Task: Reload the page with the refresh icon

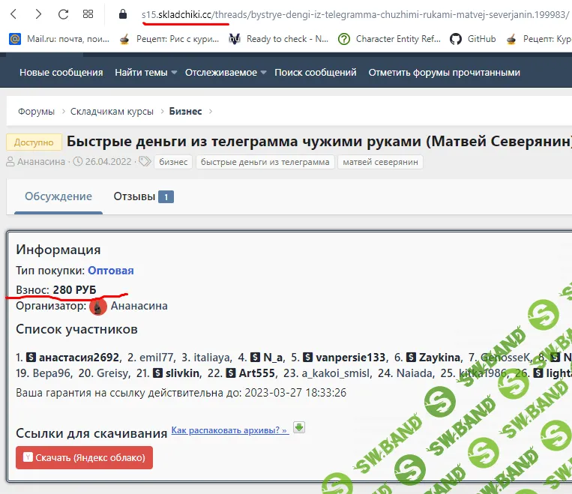Action: pyautogui.click(x=63, y=13)
